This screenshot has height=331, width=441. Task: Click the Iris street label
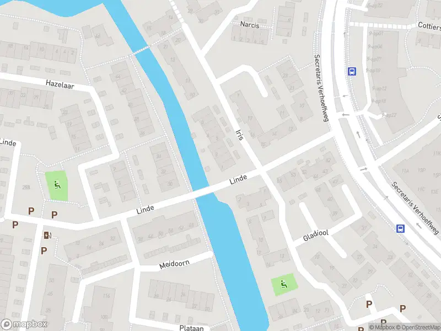(x=239, y=135)
